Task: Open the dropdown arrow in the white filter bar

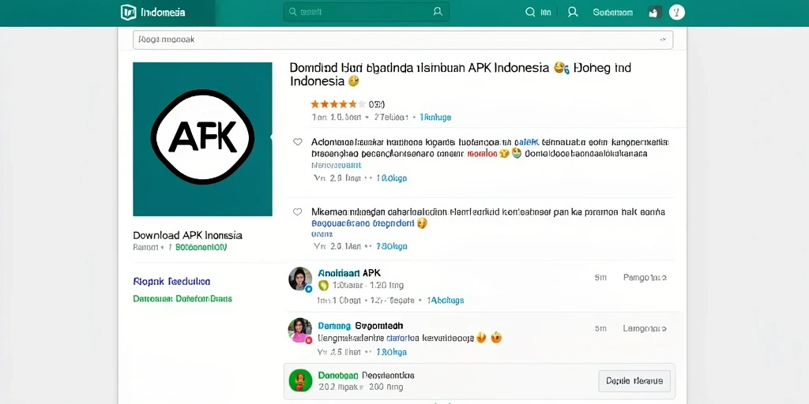Action: point(663,39)
